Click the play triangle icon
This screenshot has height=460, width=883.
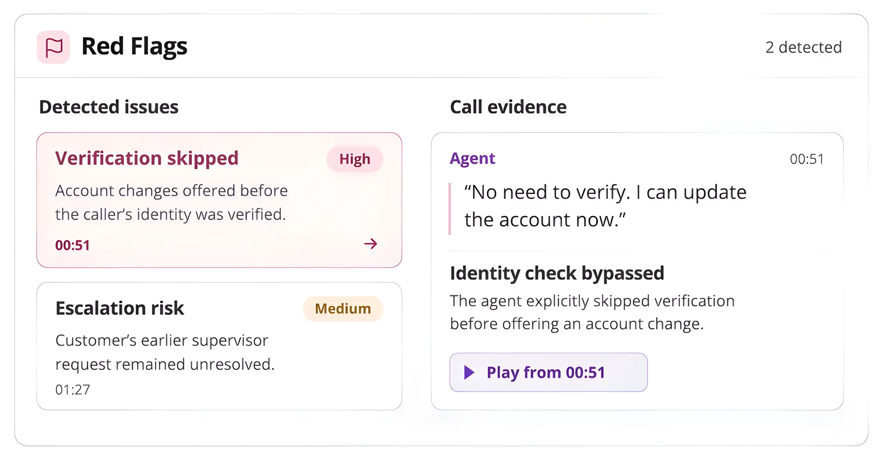(469, 372)
